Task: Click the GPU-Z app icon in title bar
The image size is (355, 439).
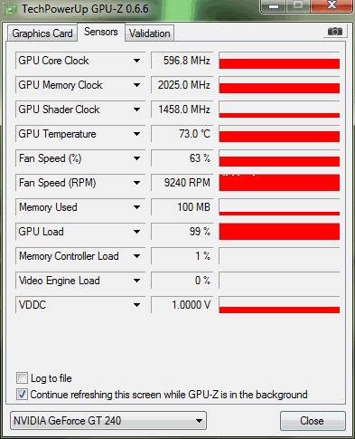Action: (11, 9)
